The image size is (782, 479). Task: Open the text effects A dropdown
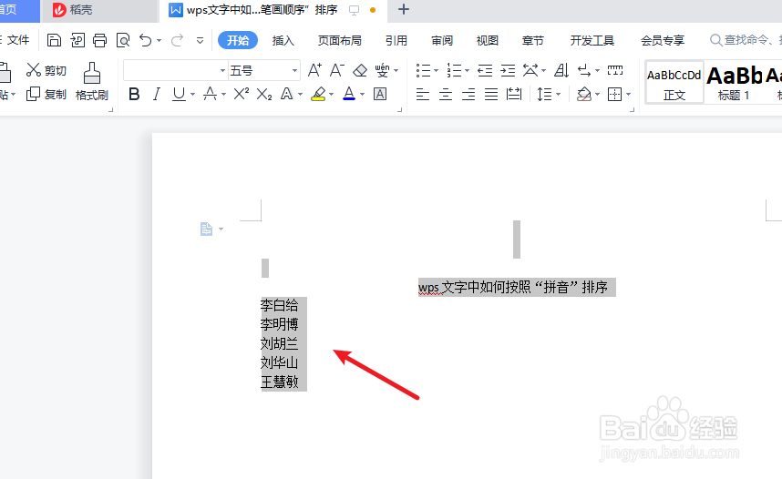(x=300, y=94)
